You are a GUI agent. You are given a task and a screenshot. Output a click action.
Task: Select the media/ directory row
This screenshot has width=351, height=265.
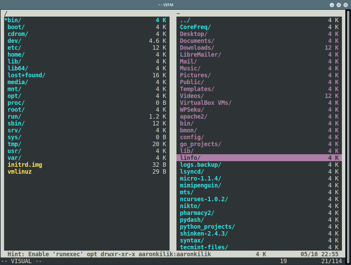coord(86,82)
